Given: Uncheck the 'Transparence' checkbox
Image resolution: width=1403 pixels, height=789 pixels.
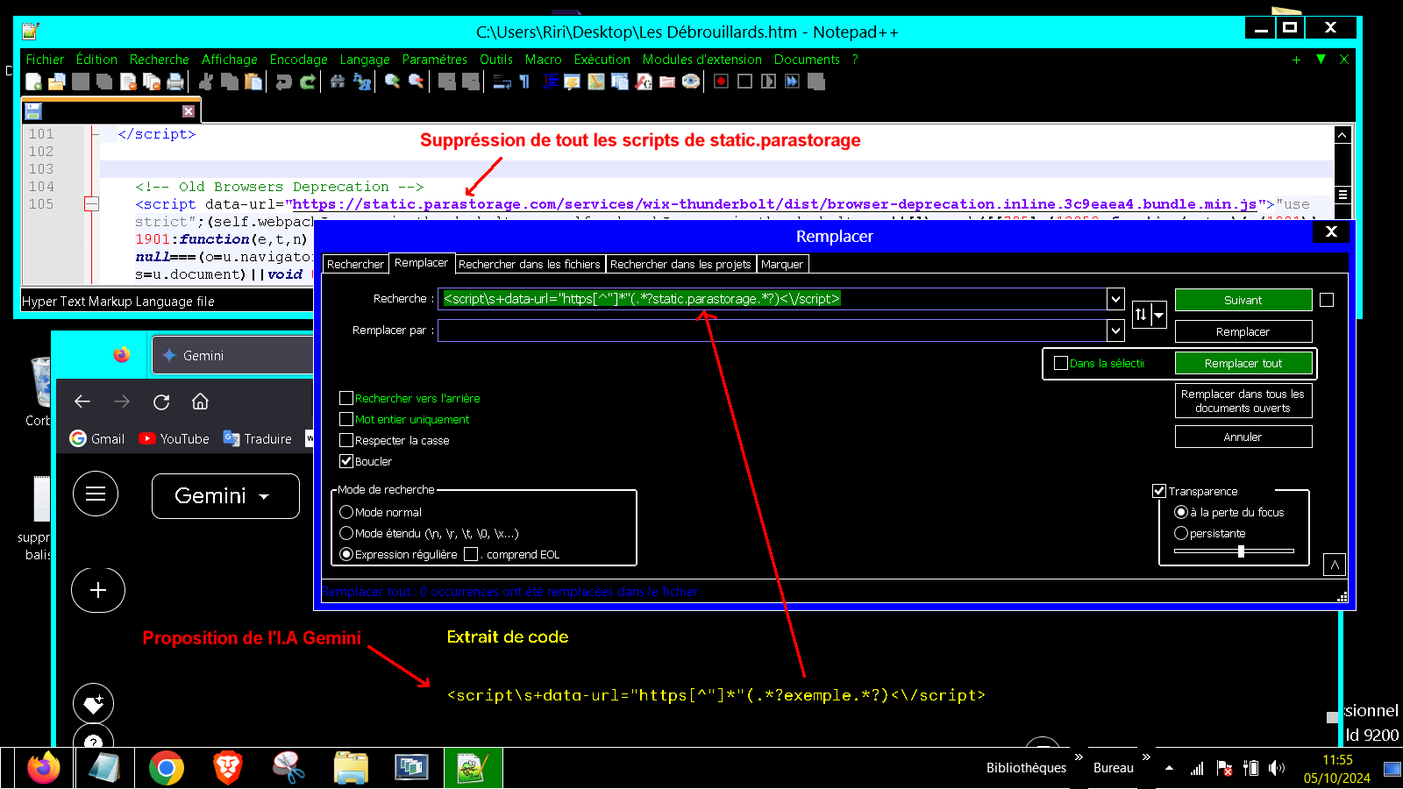Looking at the screenshot, I should [x=1159, y=491].
